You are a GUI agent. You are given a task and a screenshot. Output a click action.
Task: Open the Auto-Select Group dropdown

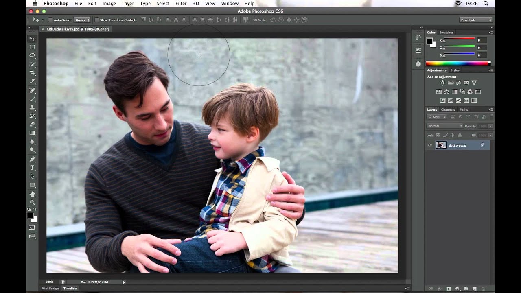pos(83,20)
